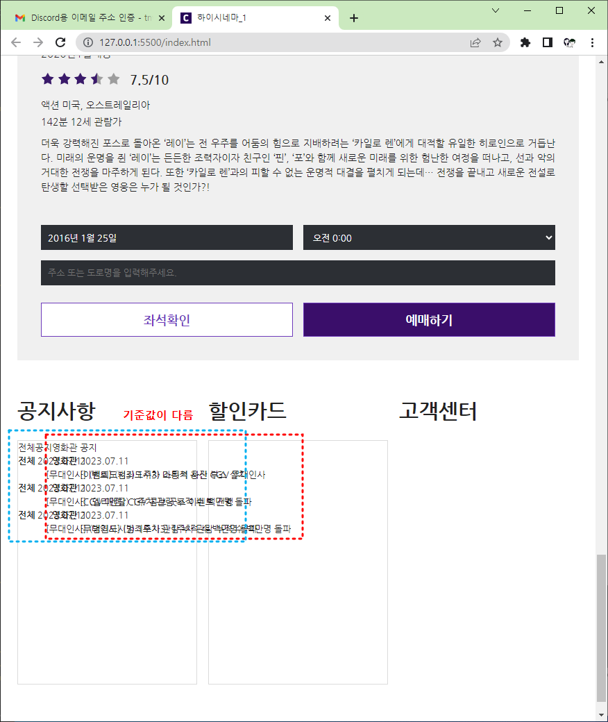Close the Discord email Gmail tab
Image resolution: width=608 pixels, height=722 pixels.
tap(162, 18)
